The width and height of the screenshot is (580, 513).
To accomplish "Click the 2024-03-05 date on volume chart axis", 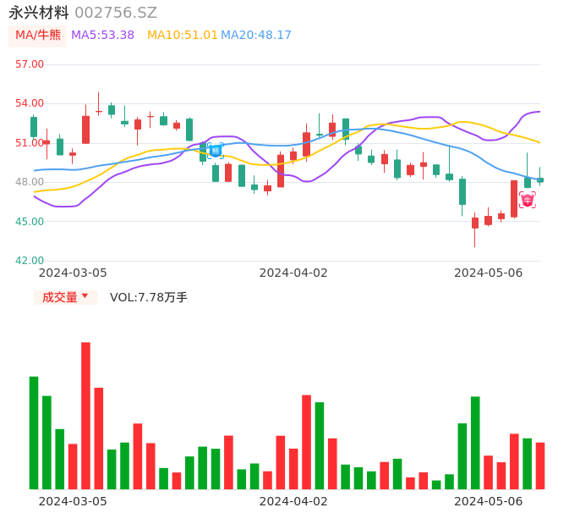I will pyautogui.click(x=73, y=501).
